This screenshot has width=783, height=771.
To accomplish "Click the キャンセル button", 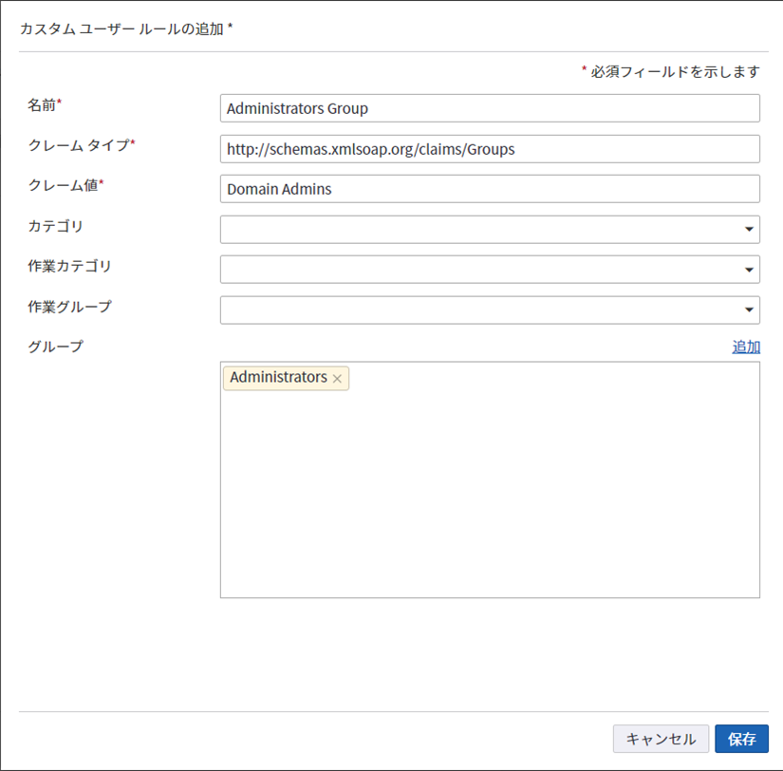I will point(661,739).
